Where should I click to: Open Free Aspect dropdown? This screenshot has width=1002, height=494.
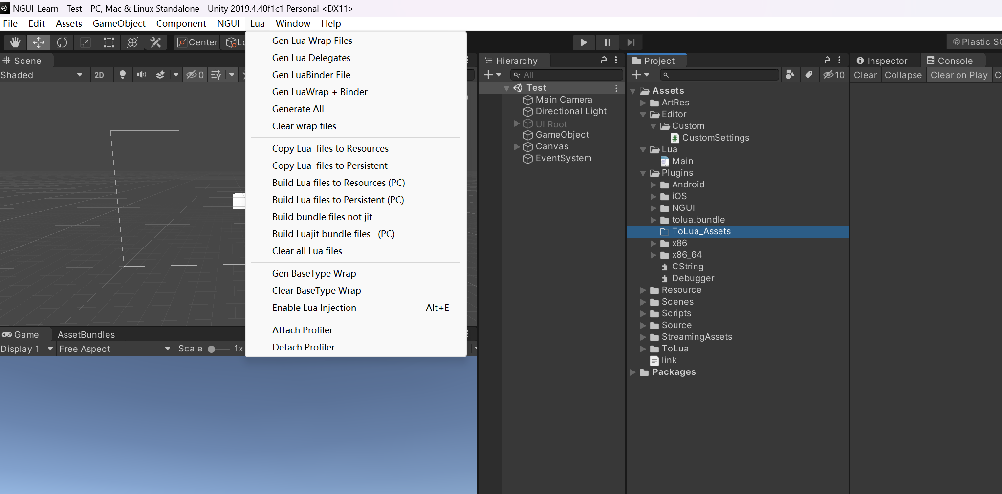click(115, 349)
